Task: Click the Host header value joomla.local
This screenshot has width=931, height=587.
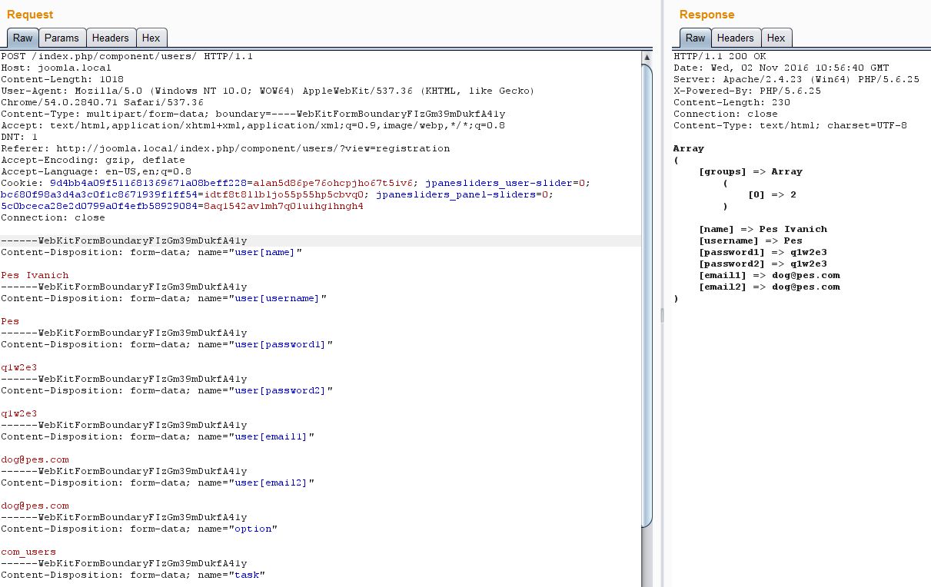Action: click(x=73, y=67)
